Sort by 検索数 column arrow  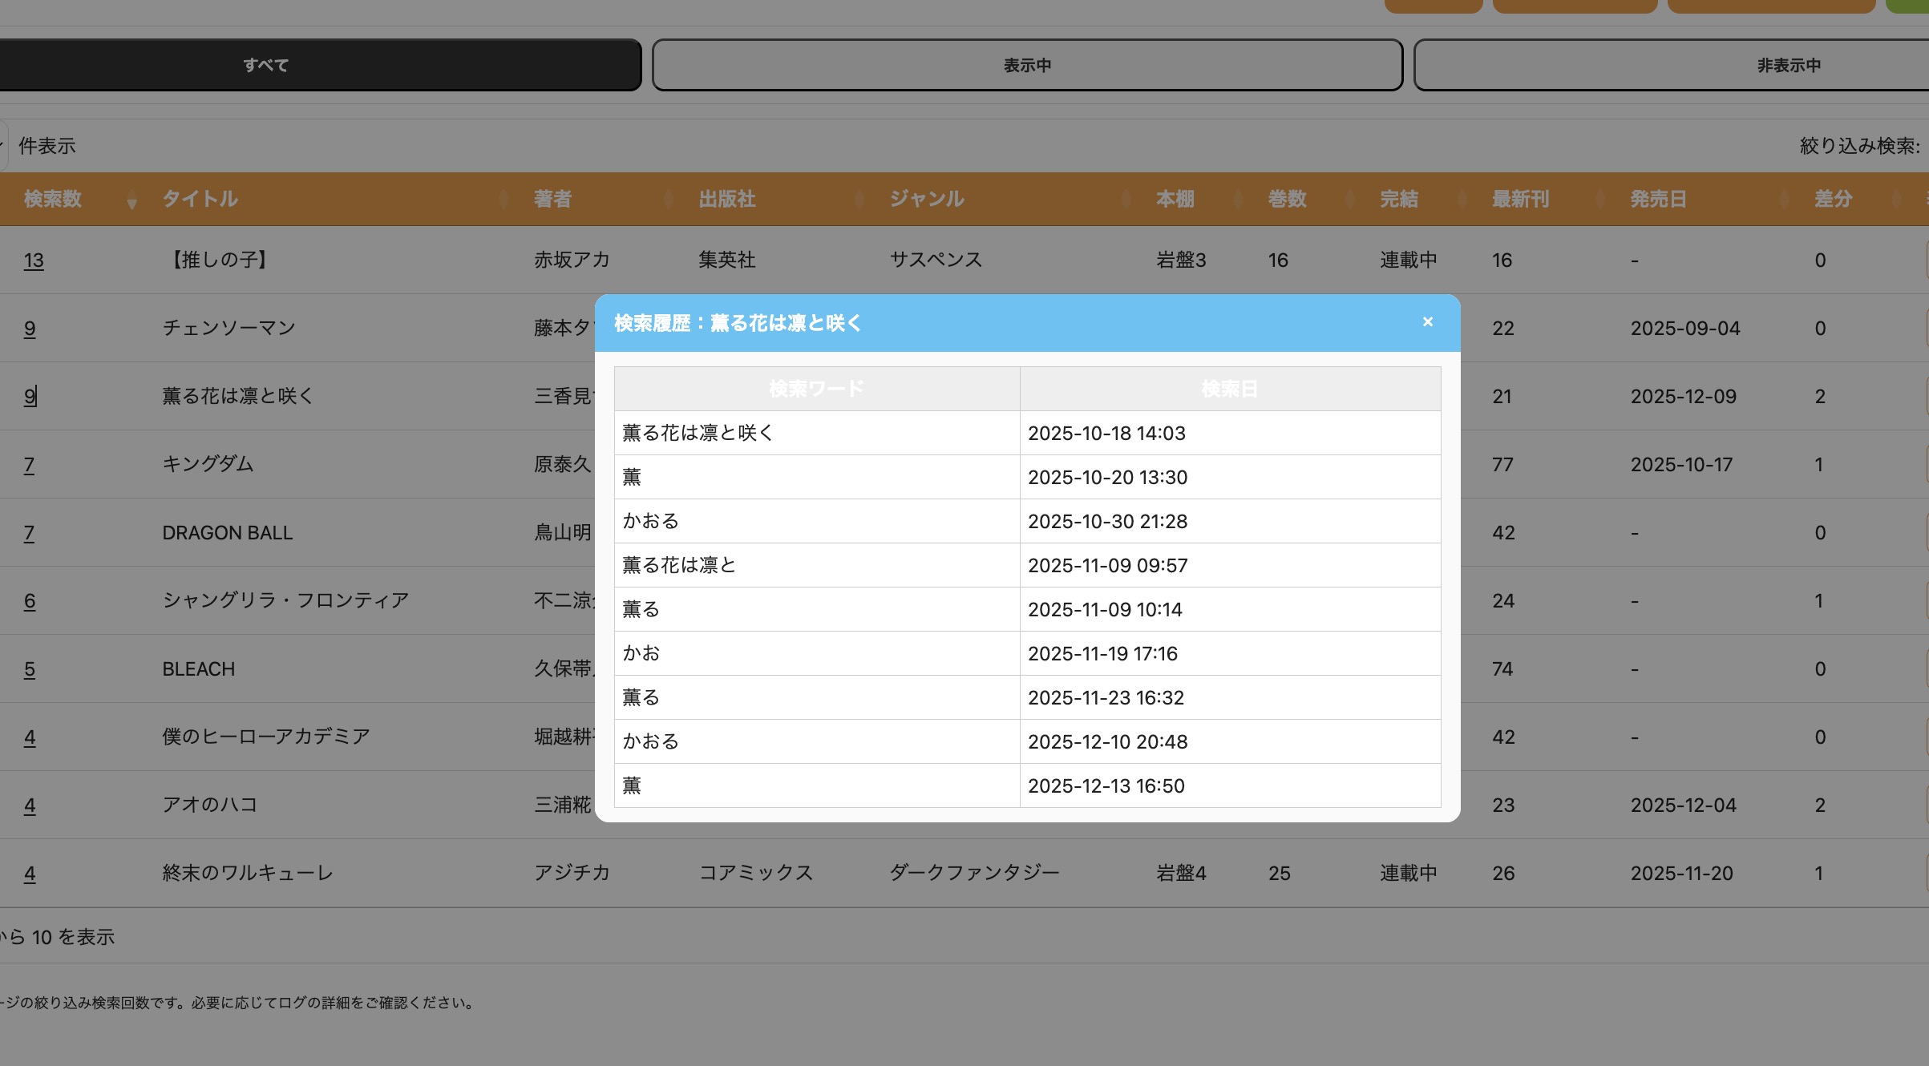pyautogui.click(x=131, y=202)
